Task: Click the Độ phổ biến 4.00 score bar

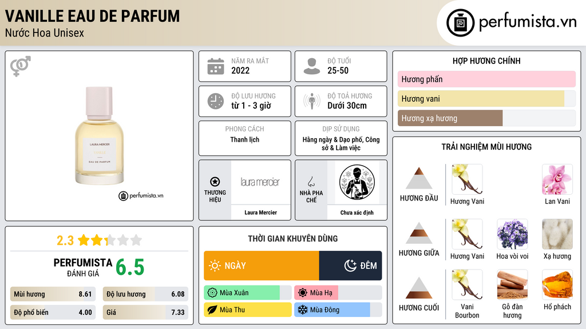Action: coord(53,312)
